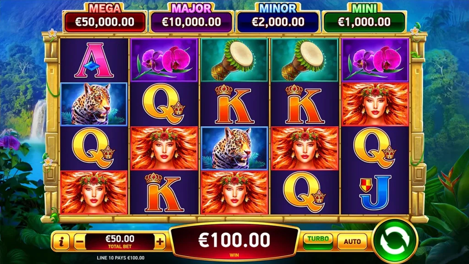469x264 pixels.
Task: Click the orchid symbol on second reel
Action: tap(164, 60)
